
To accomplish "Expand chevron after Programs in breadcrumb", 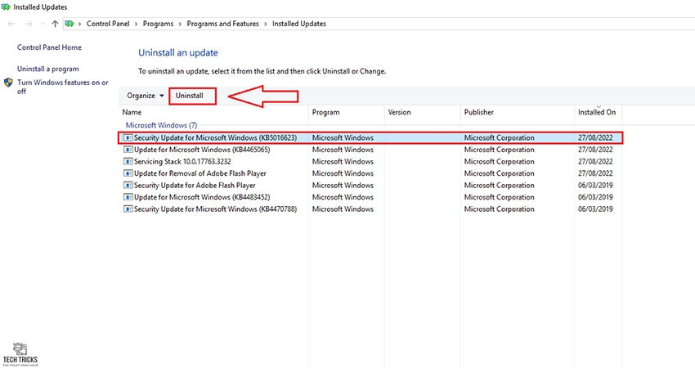I will pos(180,24).
